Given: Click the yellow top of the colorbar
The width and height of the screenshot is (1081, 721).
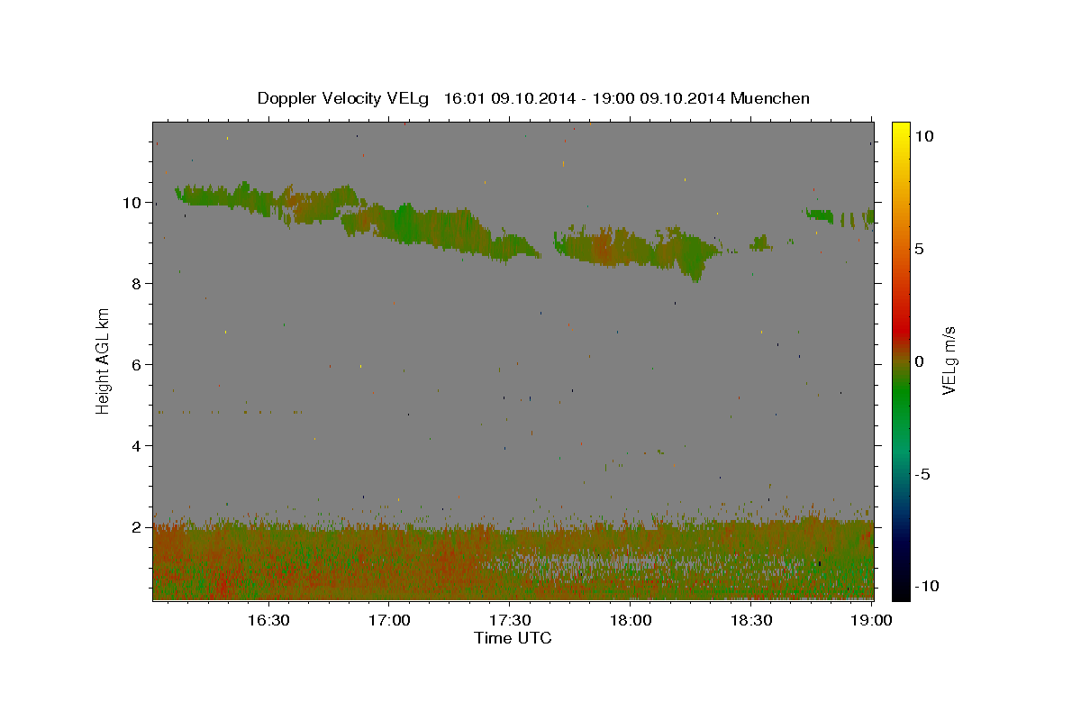Looking at the screenshot, I should click(x=901, y=131).
